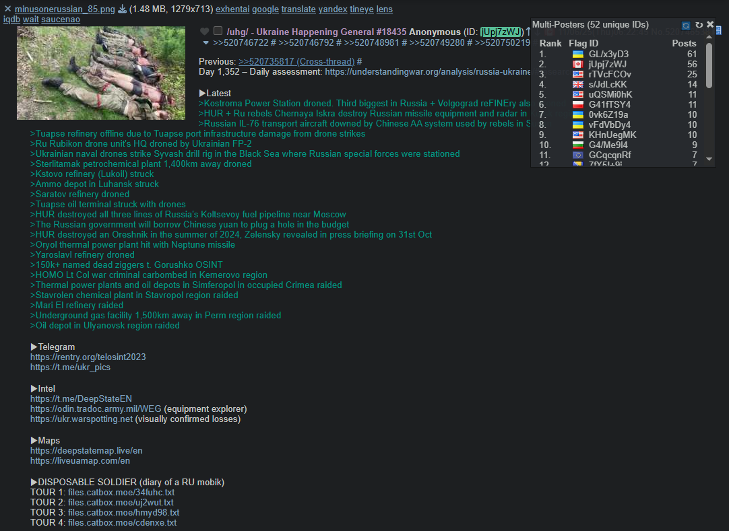Click the Bulgaria flag beside G4/Me9l4
This screenshot has height=531, width=729.
(x=578, y=145)
